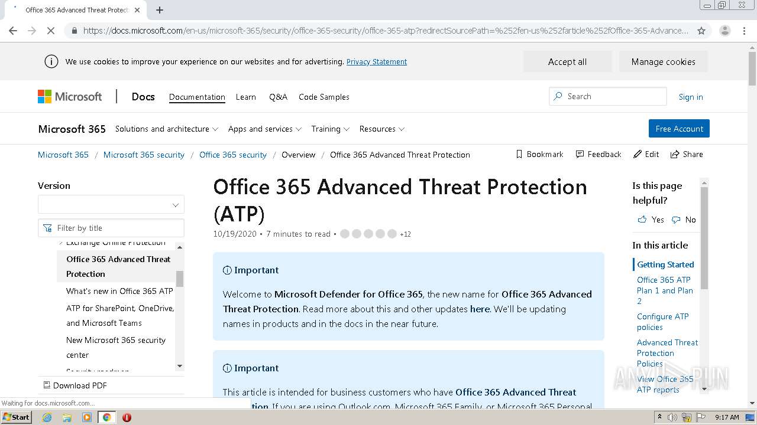The width and height of the screenshot is (757, 425).
Task: Click the Bookmark button
Action: [x=539, y=154]
